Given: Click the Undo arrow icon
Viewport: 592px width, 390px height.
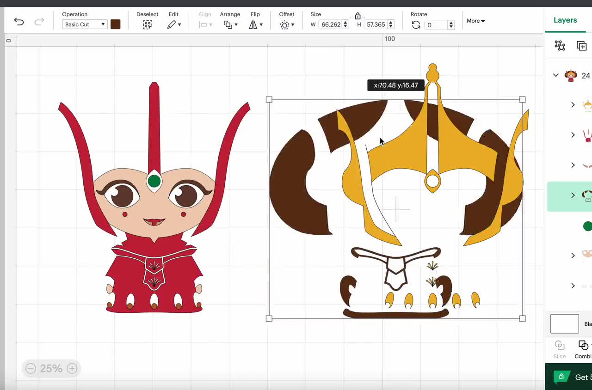Looking at the screenshot, I should click(19, 21).
